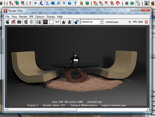Click the Render Region icon
155x117 pixels.
pyautogui.click(x=13, y=22)
